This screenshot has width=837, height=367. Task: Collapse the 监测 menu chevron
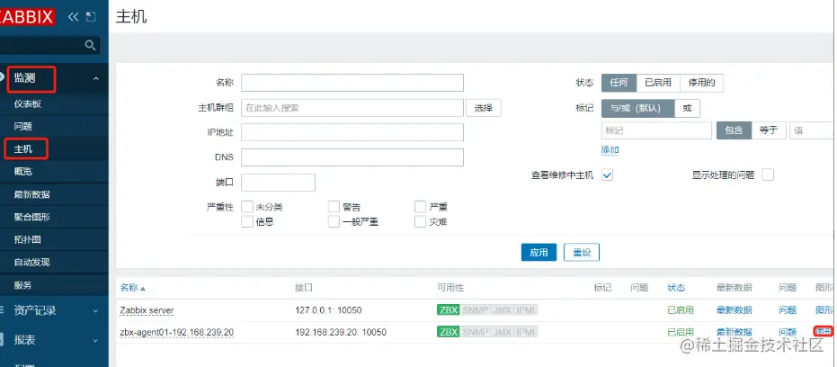(x=96, y=79)
